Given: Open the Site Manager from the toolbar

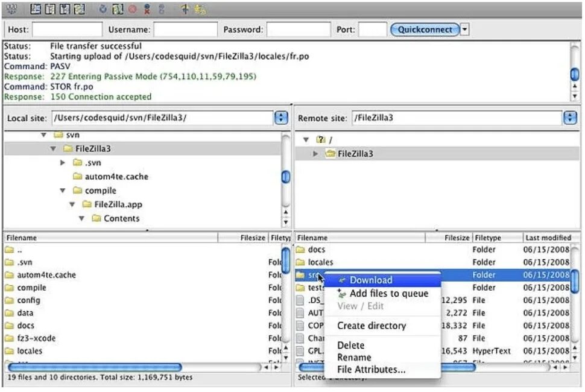Looking at the screenshot, I should (x=11, y=9).
